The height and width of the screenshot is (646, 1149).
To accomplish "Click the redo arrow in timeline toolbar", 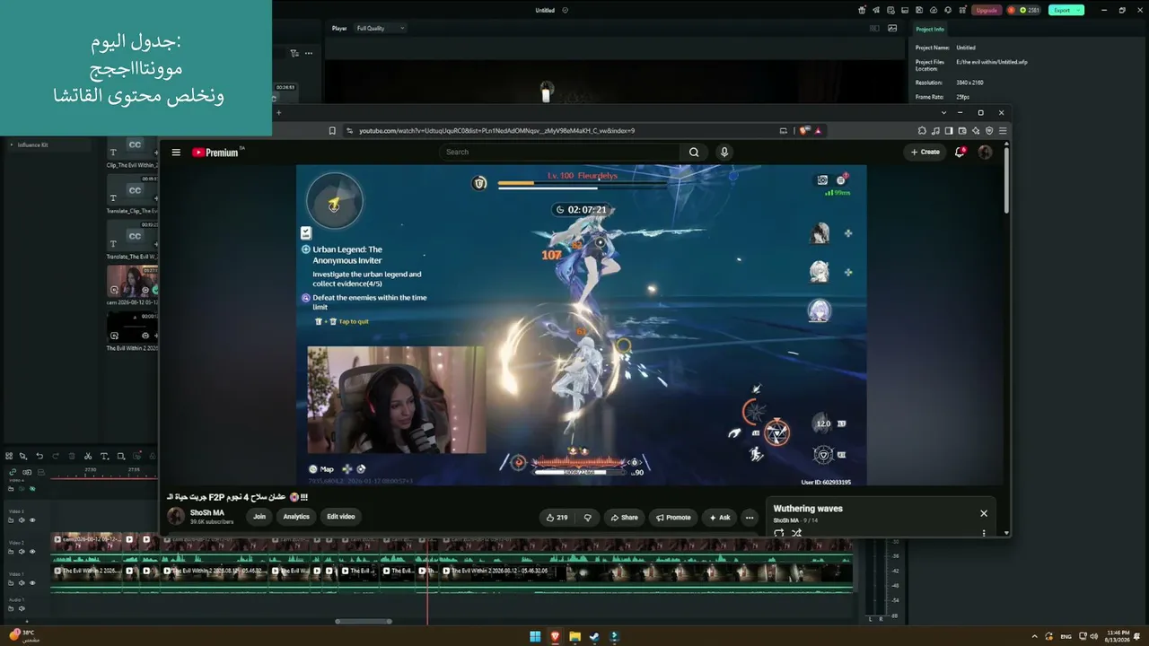I will 56,457.
